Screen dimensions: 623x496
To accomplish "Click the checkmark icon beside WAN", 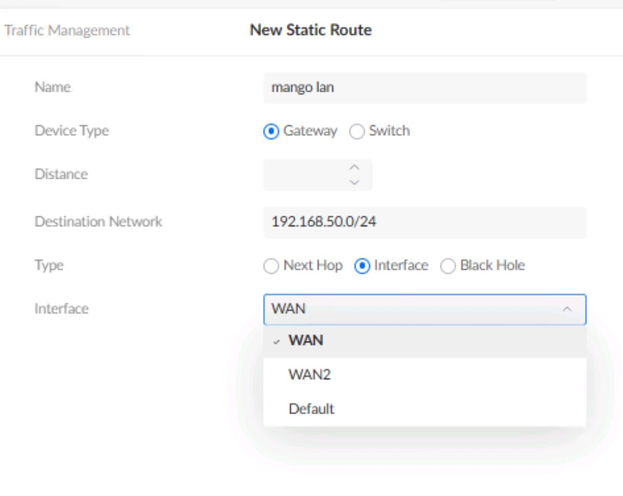I will click(276, 341).
